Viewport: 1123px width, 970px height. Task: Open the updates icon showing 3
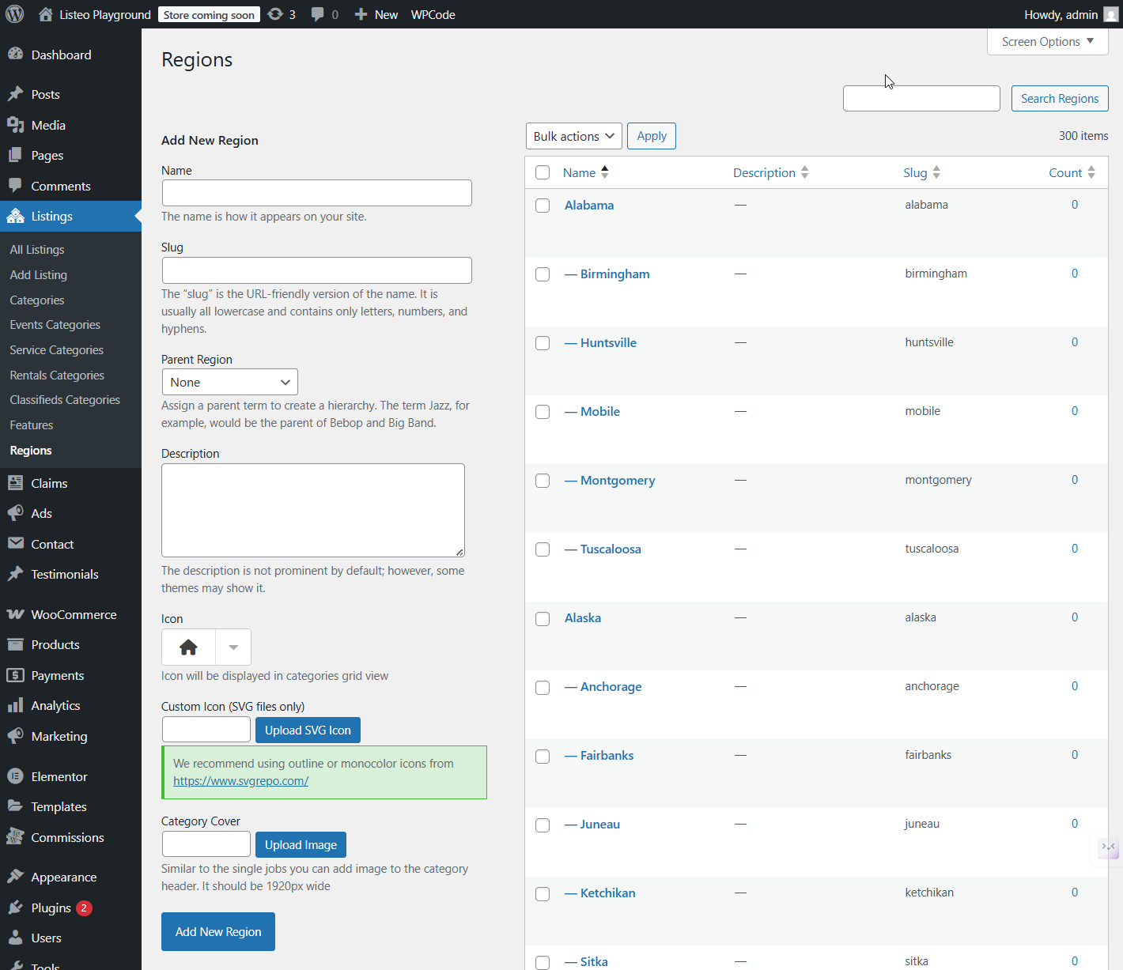[275, 14]
